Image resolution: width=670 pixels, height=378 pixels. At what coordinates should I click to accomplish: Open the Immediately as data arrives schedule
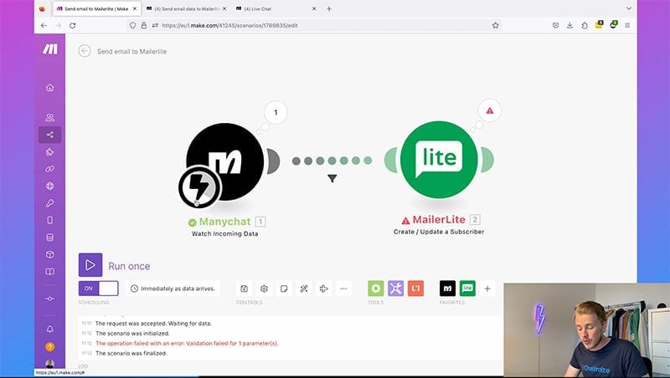tap(173, 289)
